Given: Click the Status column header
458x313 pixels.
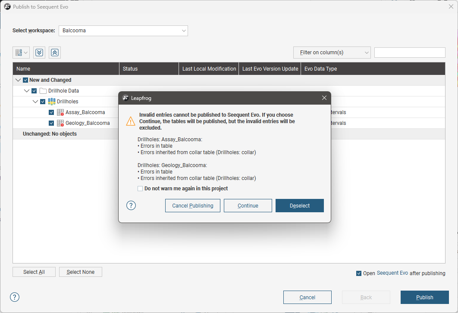Looking at the screenshot, I should pos(149,69).
